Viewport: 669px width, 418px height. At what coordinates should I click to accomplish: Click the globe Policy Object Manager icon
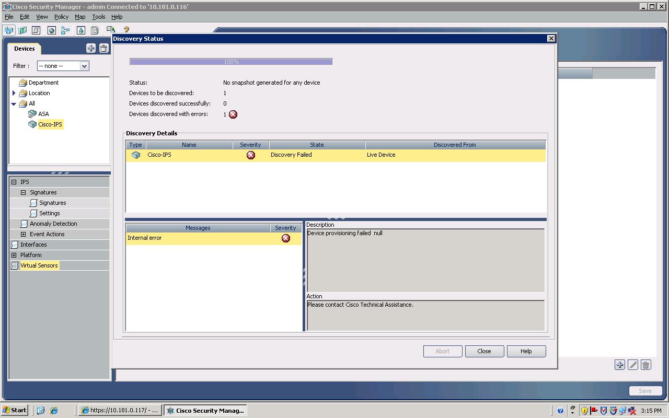pyautogui.click(x=52, y=30)
